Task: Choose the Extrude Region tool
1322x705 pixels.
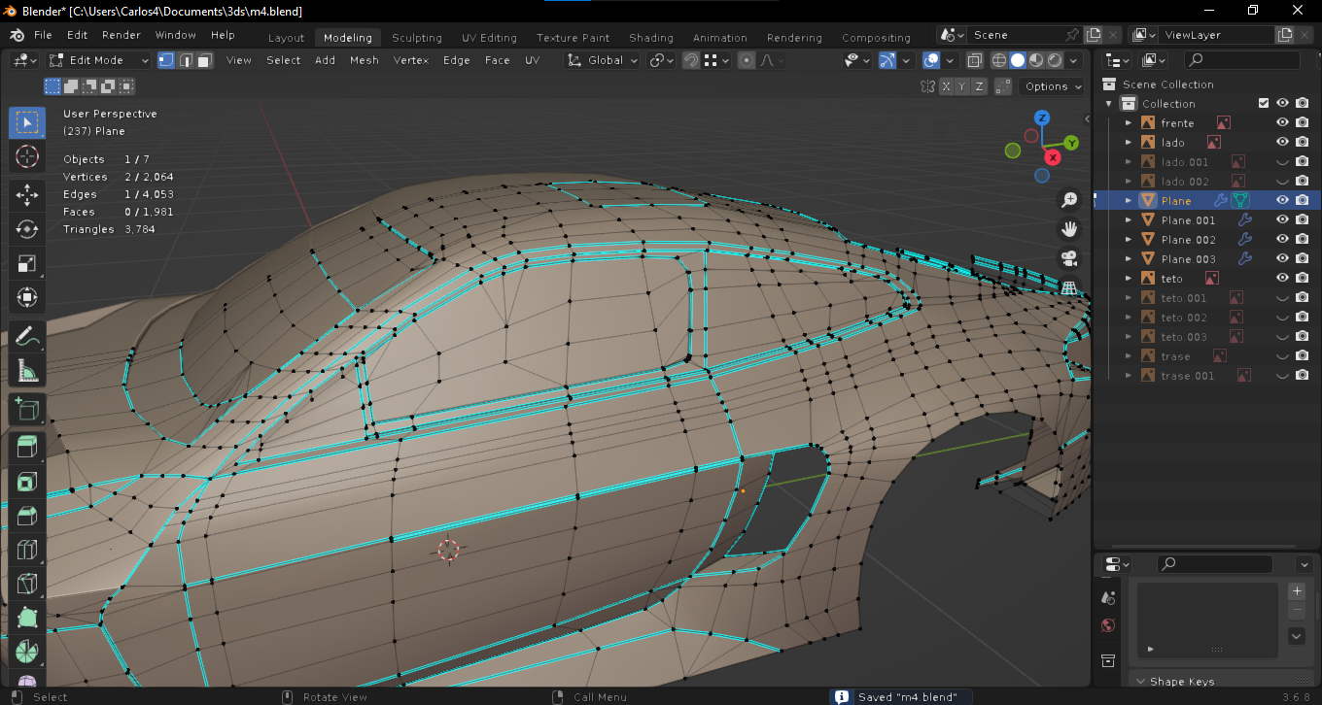Action: click(27, 448)
